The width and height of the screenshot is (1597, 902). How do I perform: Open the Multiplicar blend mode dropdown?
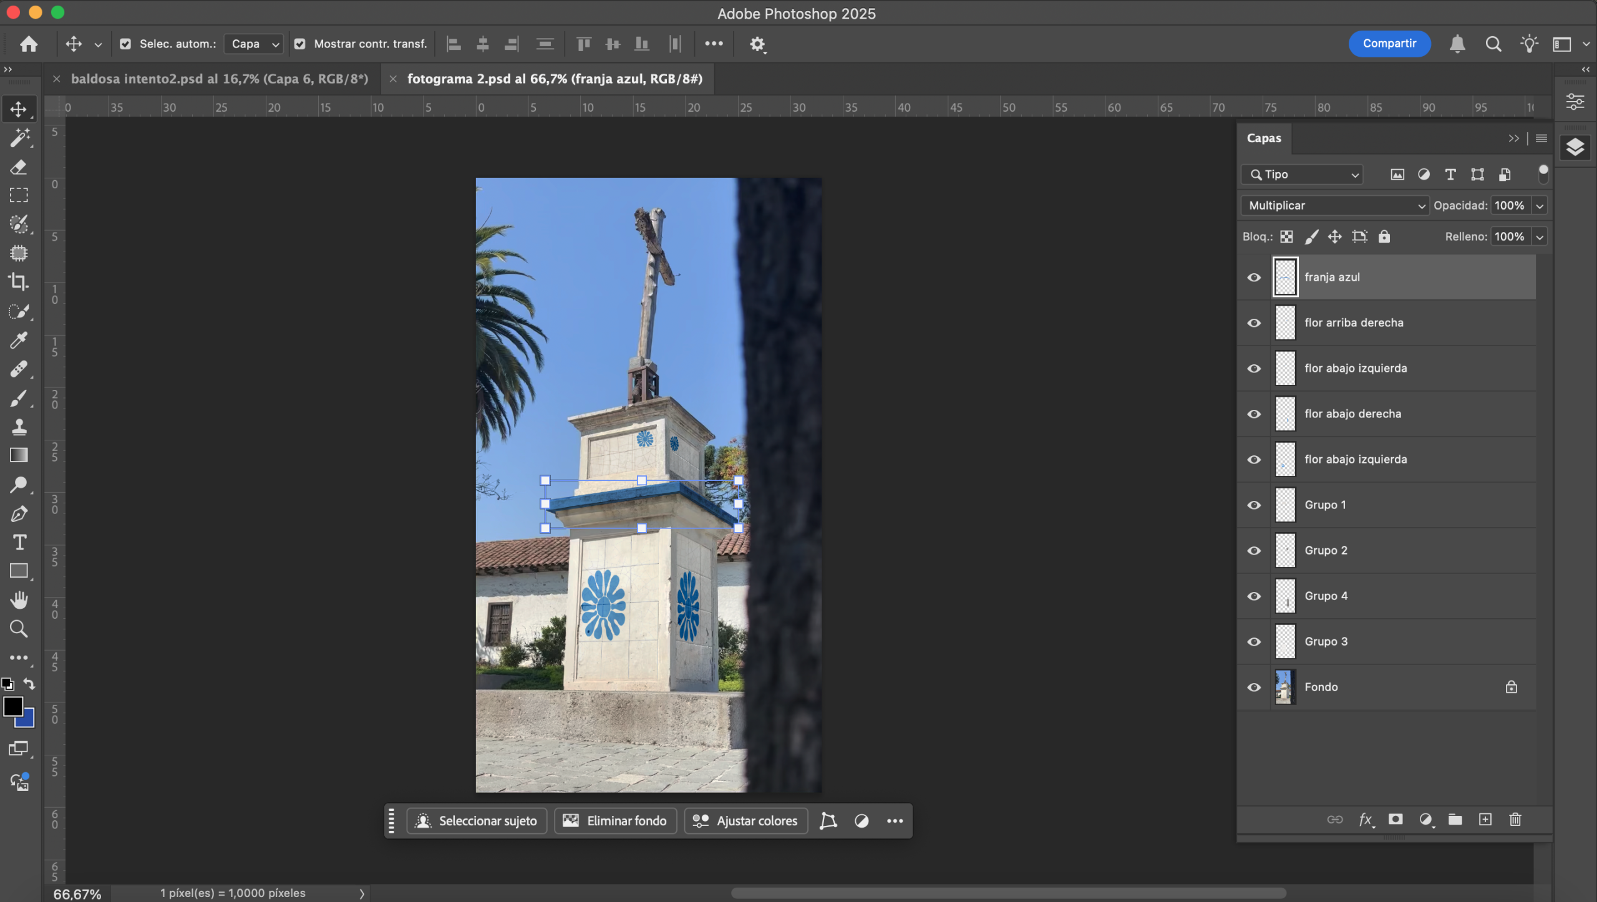[1334, 205]
